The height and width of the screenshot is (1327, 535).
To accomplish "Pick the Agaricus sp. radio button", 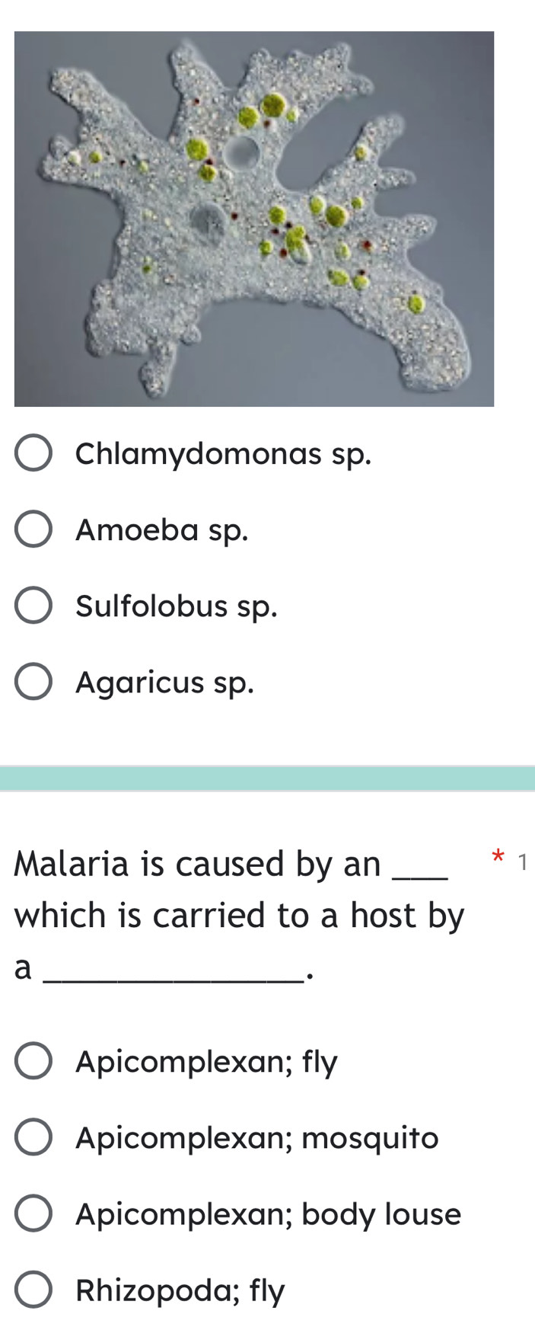I will coord(33,683).
